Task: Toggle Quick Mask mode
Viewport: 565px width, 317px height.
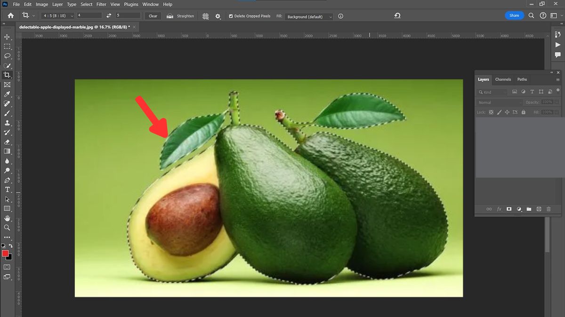Action: click(7, 267)
